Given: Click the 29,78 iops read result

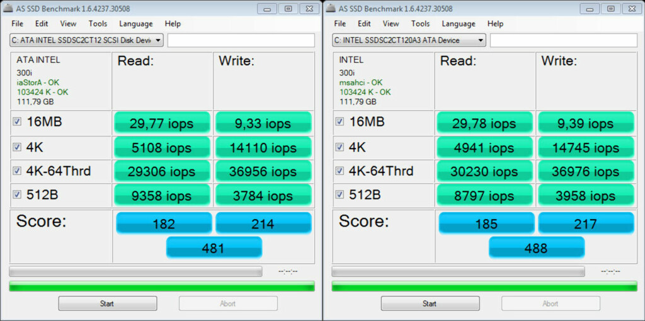Looking at the screenshot, I should pyautogui.click(x=484, y=123).
